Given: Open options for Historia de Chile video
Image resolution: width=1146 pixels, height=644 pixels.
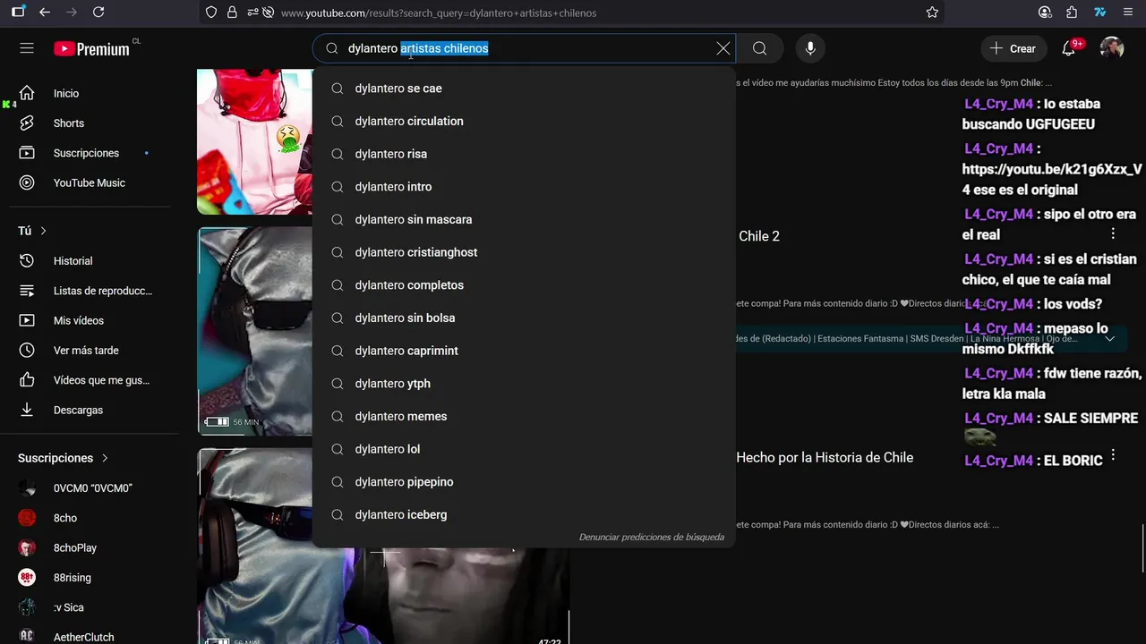Looking at the screenshot, I should (1113, 454).
